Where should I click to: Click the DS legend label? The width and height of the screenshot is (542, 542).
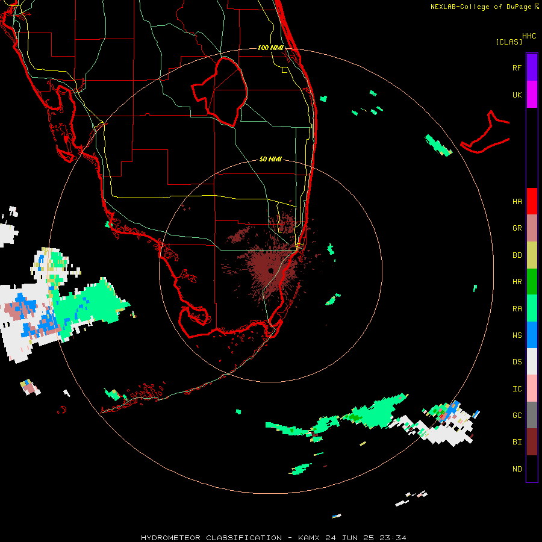[x=517, y=362]
